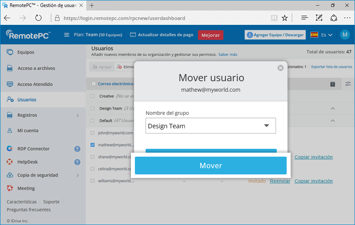Open Equipos in the sidebar
Screen dimensions: 355x225
(x=26, y=52)
